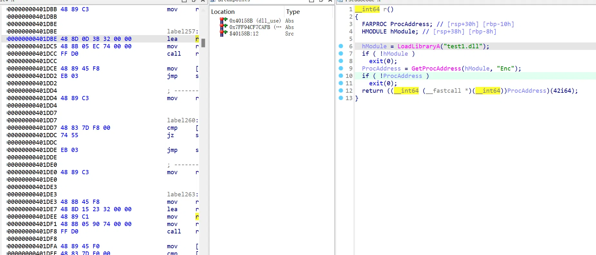Click !ProcAddress condition on line 10
Viewport: 596px width, 255px height.
401,76
